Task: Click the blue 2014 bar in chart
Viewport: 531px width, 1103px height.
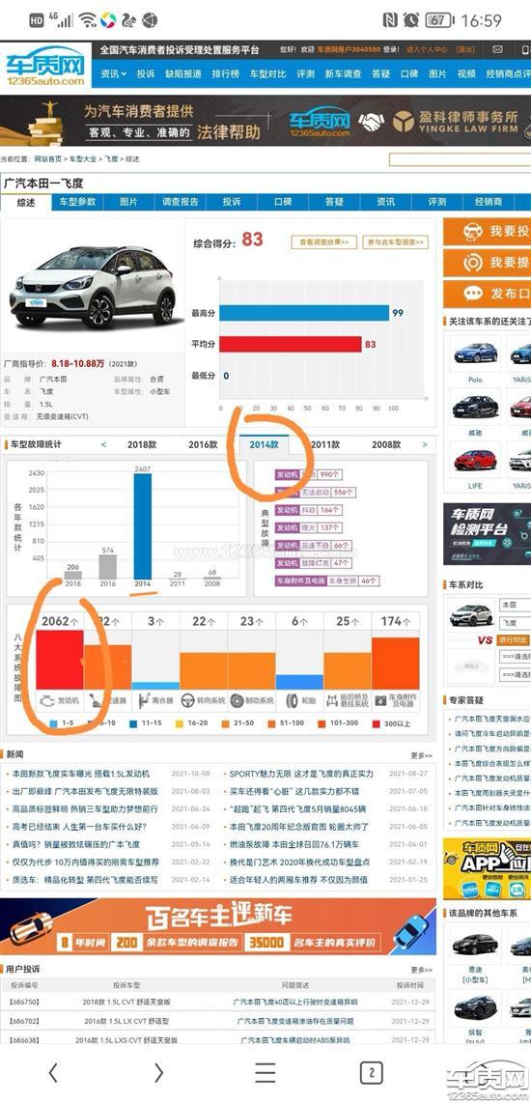Action: coord(143,525)
